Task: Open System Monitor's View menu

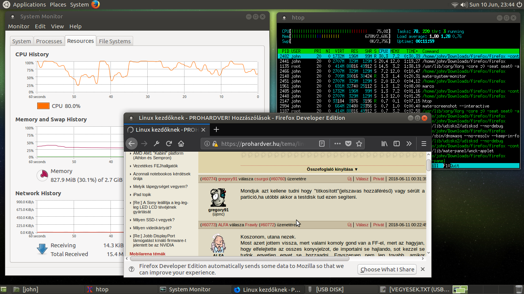Action: pos(58,26)
